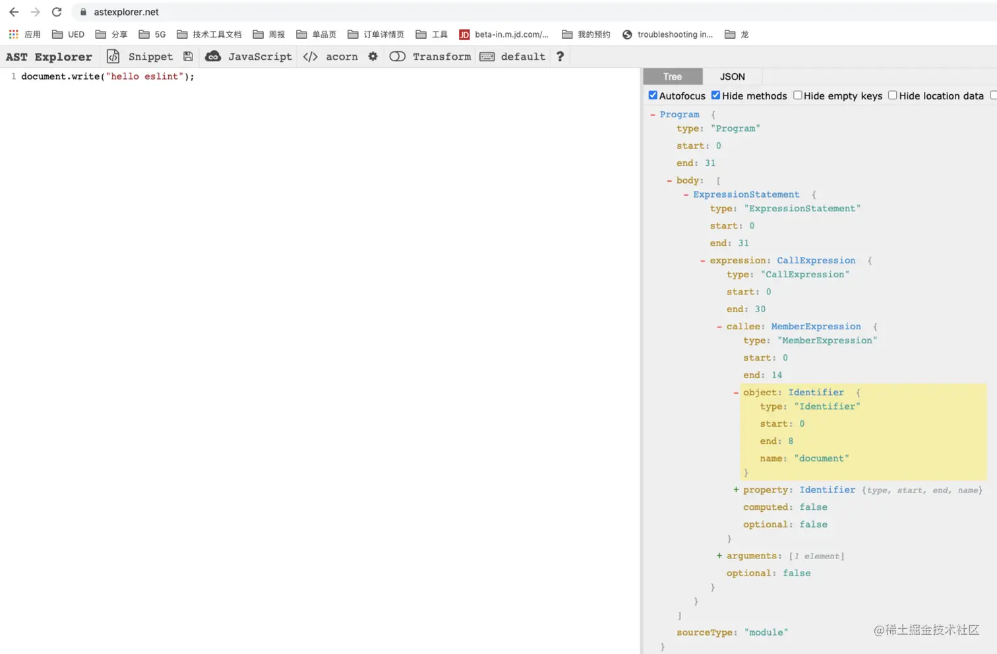
Task: Open the help question mark
Action: coord(560,57)
